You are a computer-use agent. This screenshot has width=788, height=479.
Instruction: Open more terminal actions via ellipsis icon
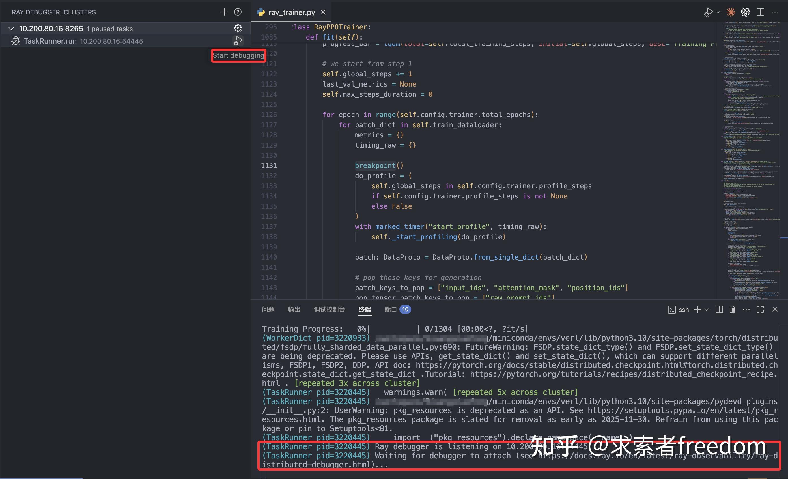click(746, 309)
